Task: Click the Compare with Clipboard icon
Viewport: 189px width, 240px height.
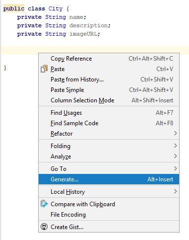Action: [44, 204]
